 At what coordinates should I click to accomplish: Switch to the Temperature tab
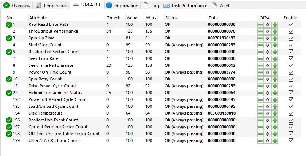(x=52, y=6)
